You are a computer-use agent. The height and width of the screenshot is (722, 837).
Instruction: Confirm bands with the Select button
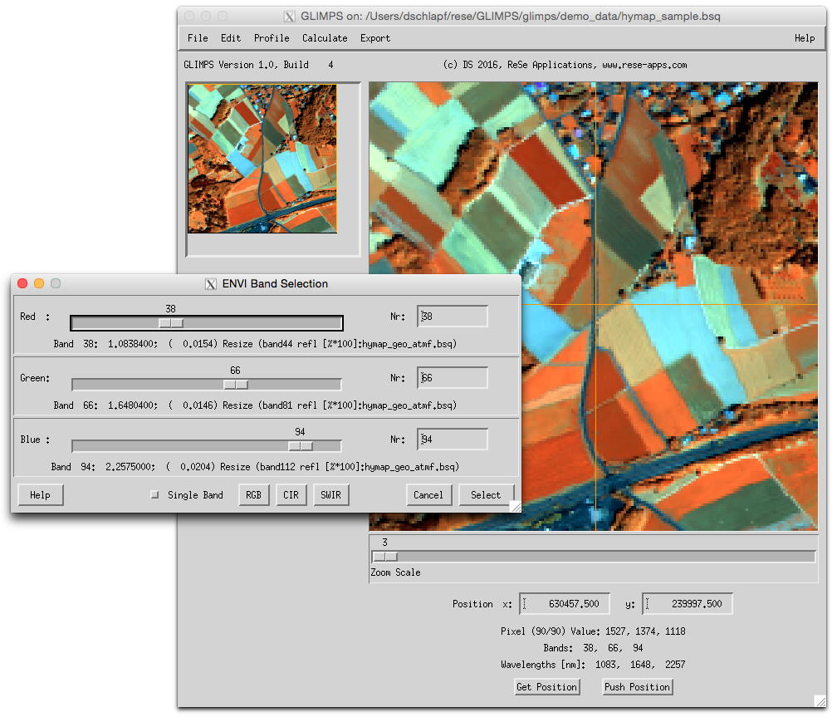(486, 495)
